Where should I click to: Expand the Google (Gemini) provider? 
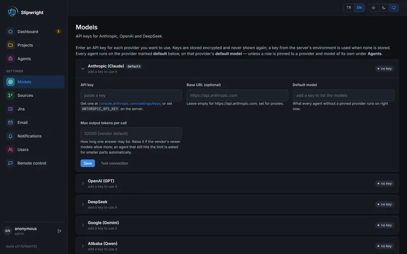pos(83,225)
